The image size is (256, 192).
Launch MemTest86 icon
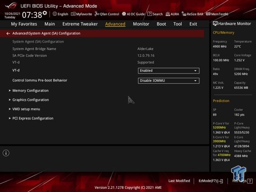coord(208,14)
